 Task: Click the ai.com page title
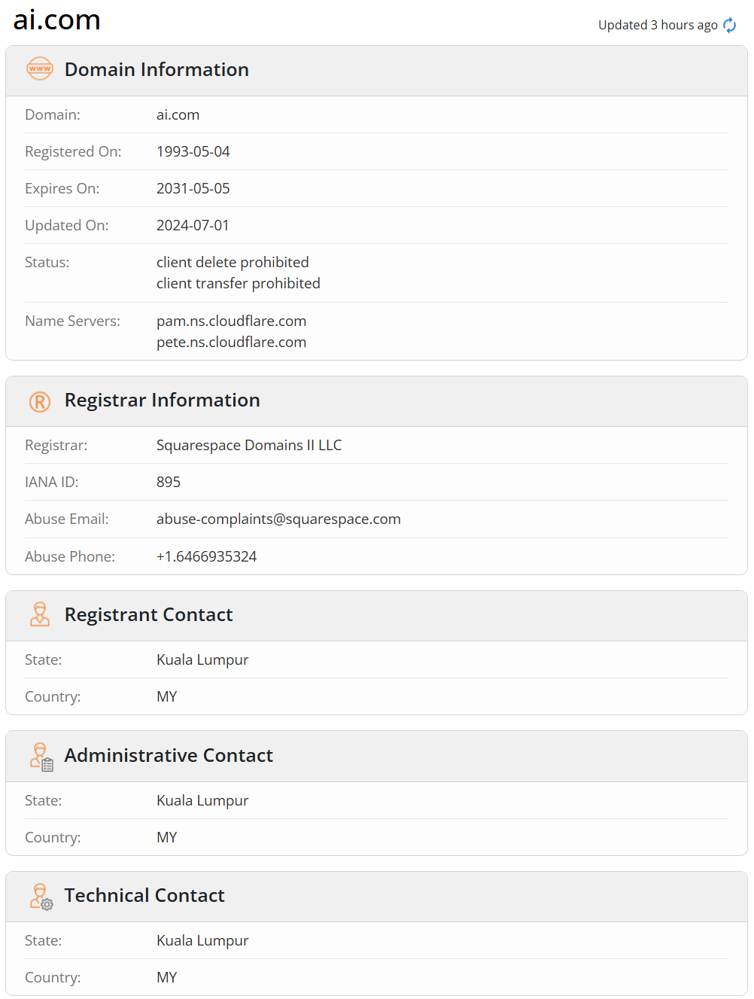tap(57, 20)
